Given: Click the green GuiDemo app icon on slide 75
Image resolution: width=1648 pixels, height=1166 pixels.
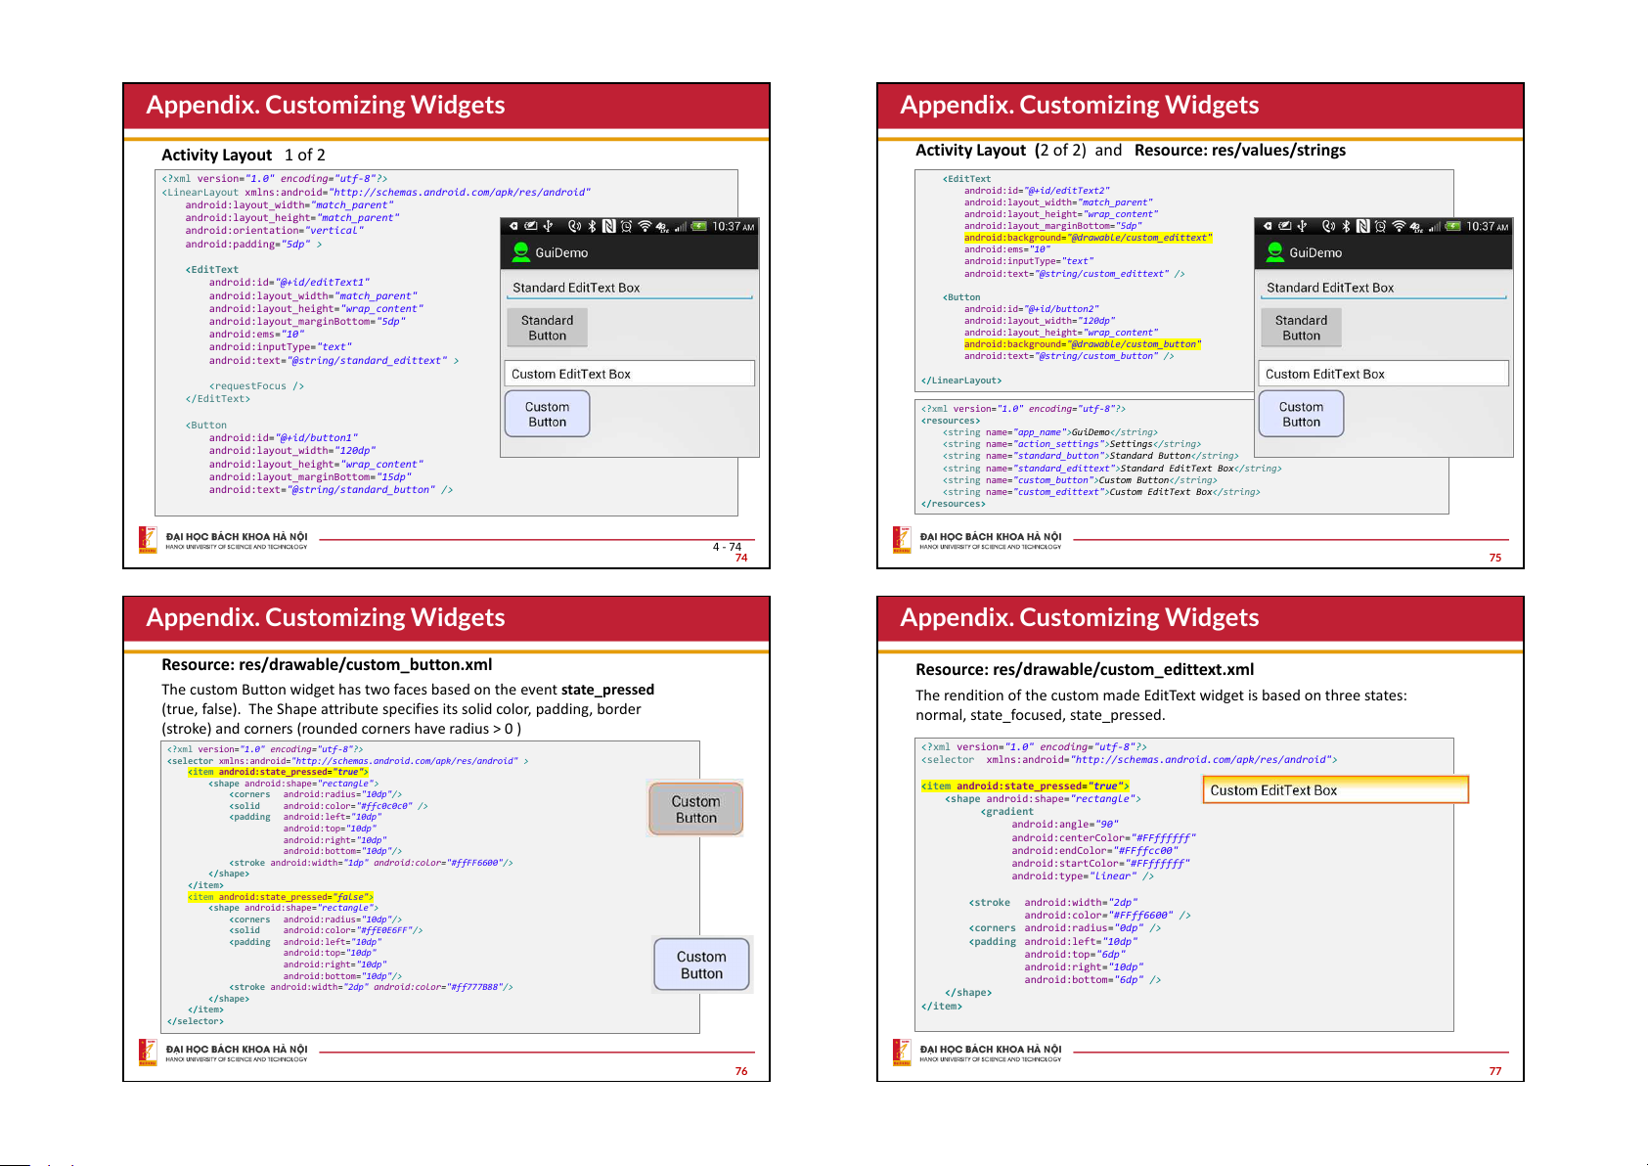Looking at the screenshot, I should point(1274,252).
